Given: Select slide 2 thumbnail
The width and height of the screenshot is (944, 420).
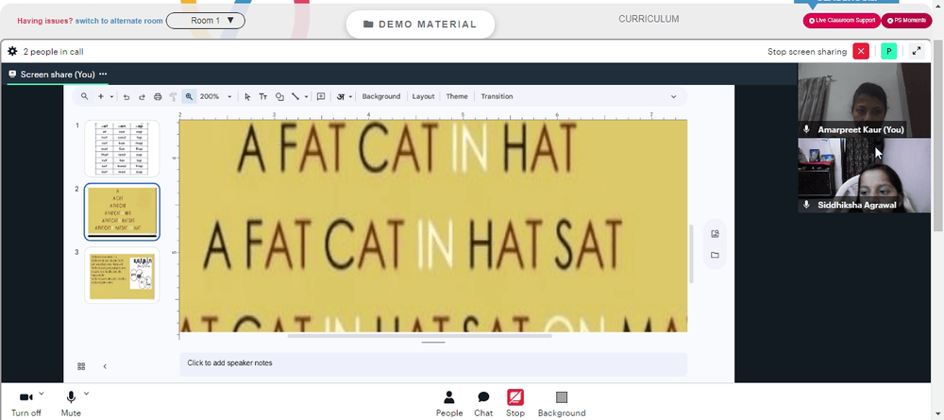Looking at the screenshot, I should coord(122,211).
